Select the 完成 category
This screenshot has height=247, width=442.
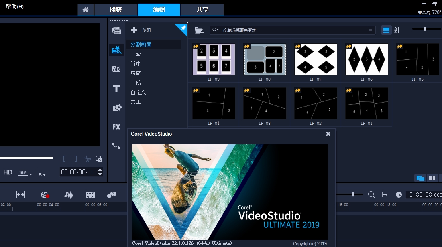point(136,83)
